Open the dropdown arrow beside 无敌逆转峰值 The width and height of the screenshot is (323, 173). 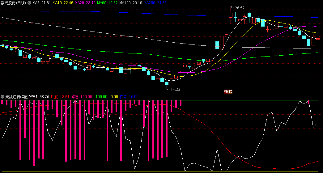[3, 97]
